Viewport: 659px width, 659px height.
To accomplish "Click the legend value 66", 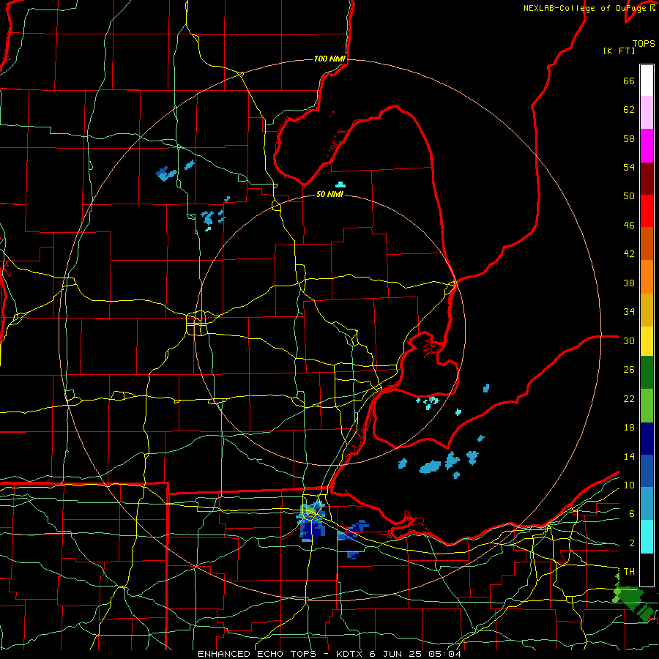I will click(629, 81).
